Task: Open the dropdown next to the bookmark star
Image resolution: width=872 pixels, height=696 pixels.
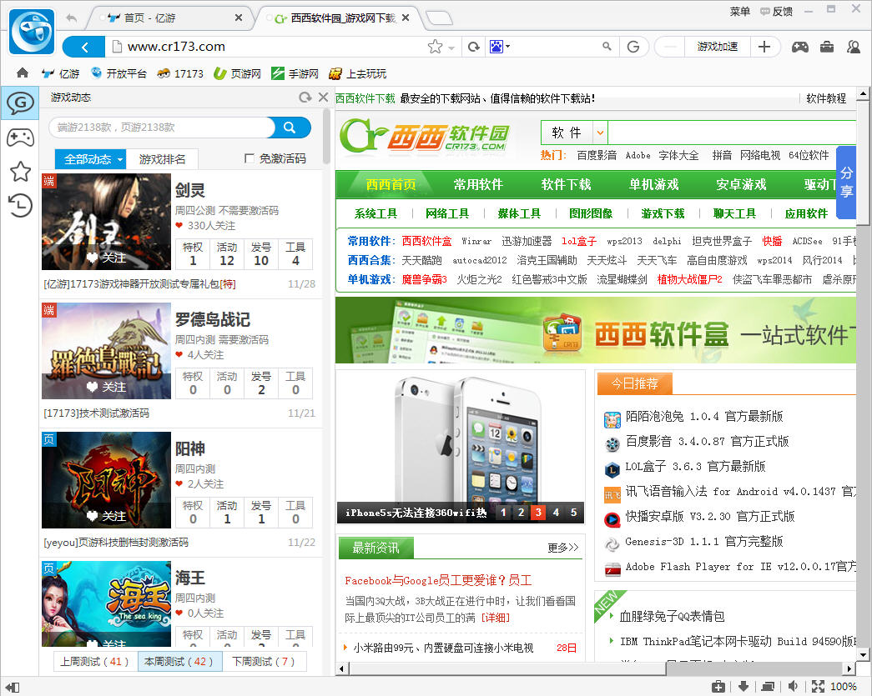Action: pyautogui.click(x=451, y=48)
